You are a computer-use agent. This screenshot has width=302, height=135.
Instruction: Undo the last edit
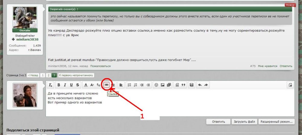tap(200, 85)
